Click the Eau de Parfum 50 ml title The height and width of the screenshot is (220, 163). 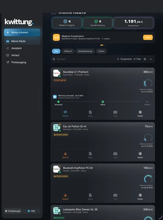pyautogui.click(x=75, y=126)
